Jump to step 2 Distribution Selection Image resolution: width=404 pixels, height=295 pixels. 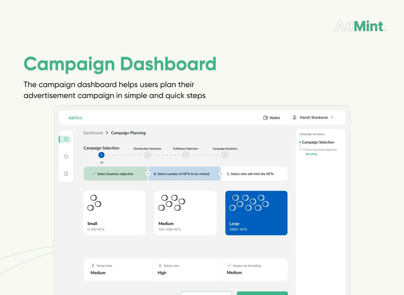coord(148,155)
